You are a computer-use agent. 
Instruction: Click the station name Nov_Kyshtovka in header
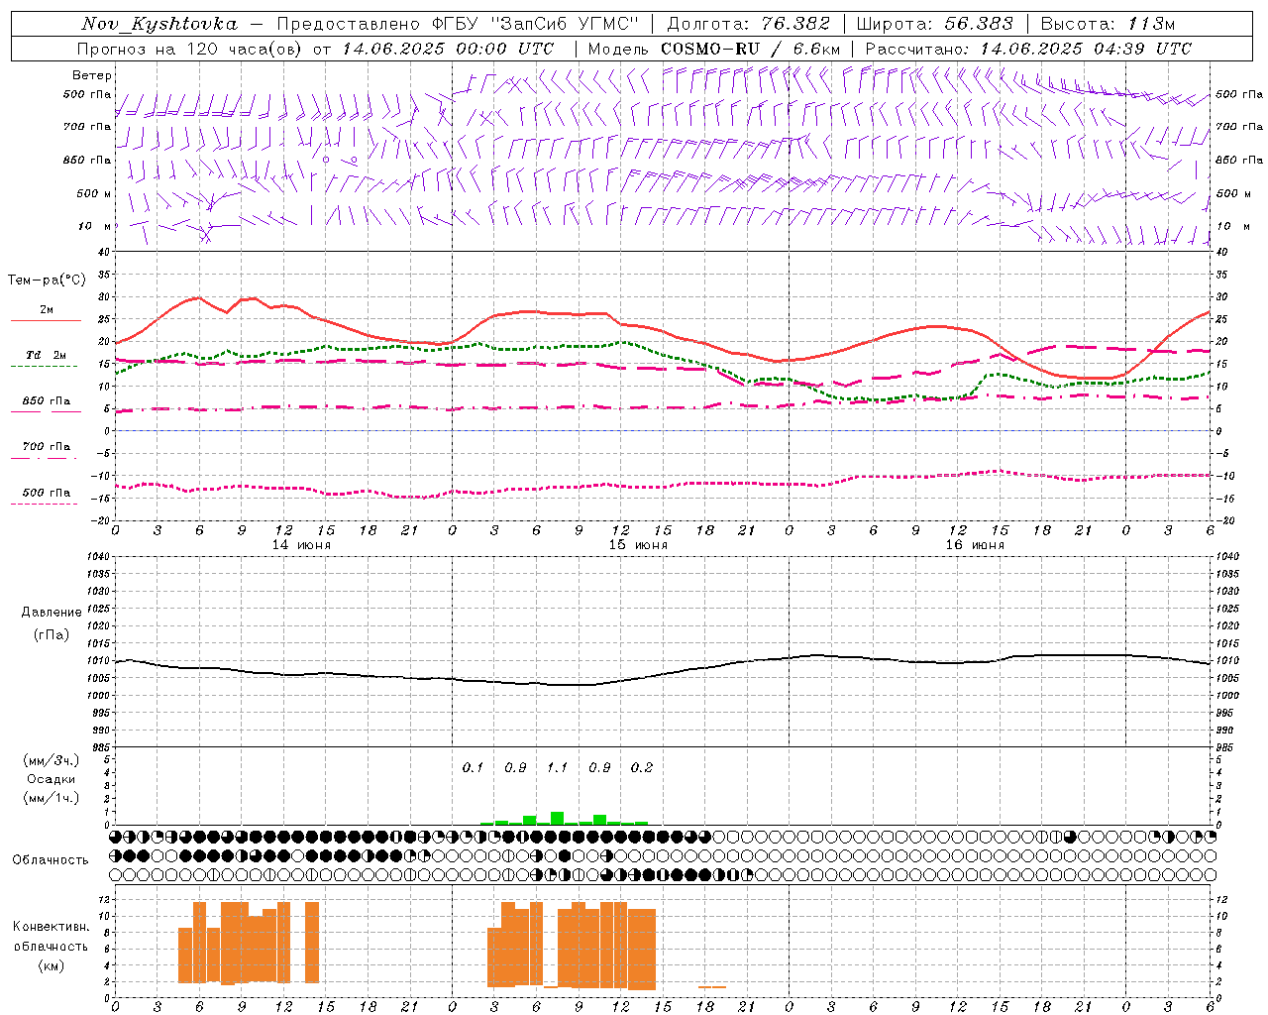tap(159, 24)
